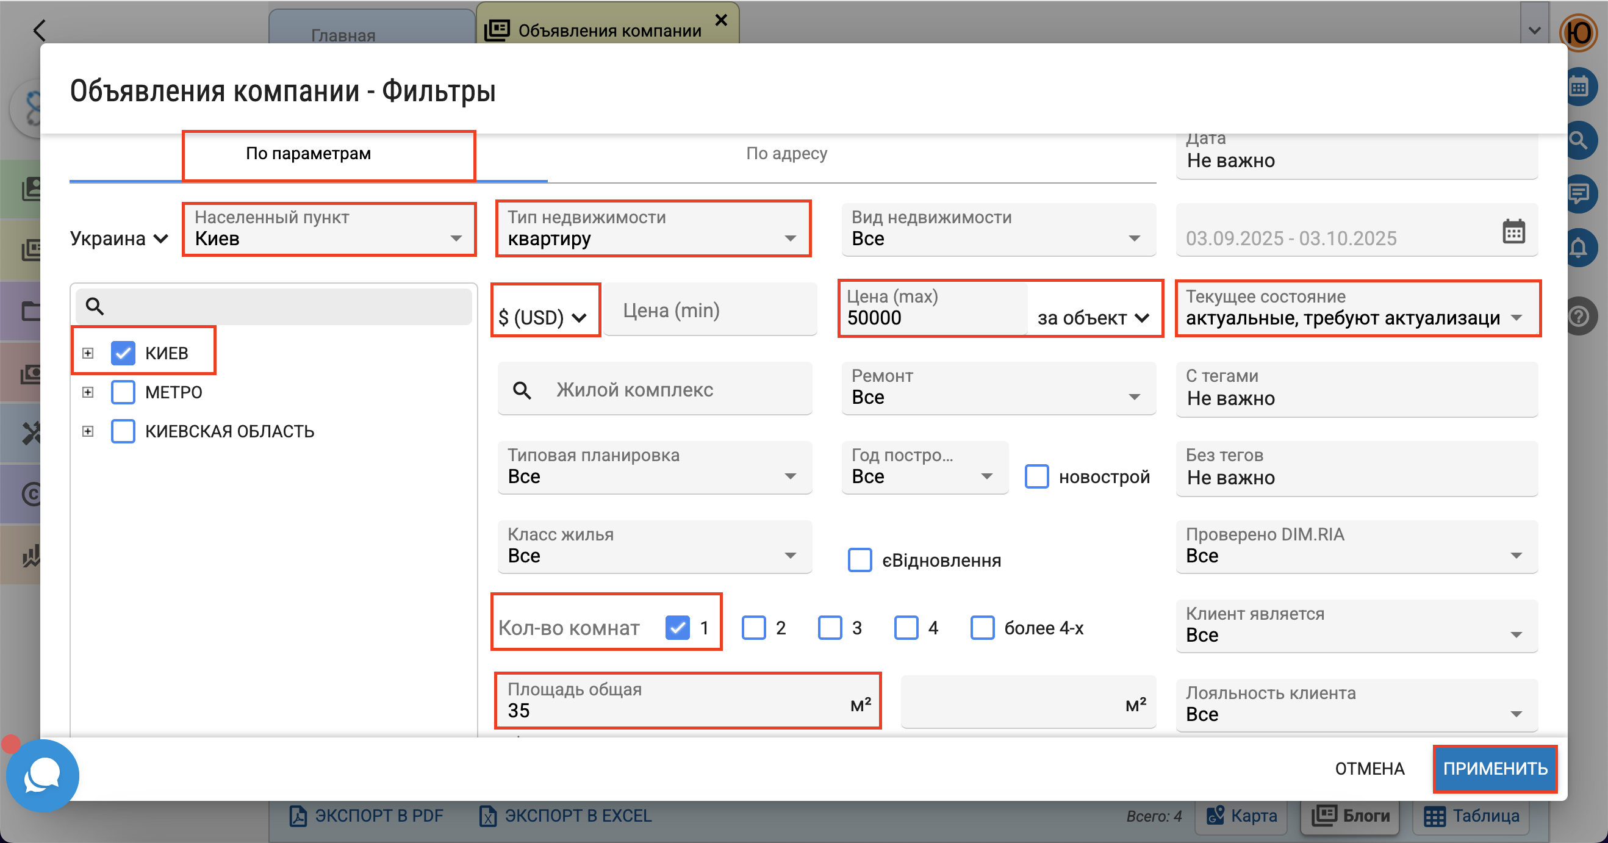Click the search magnifier in right sidebar
1608x843 pixels.
click(x=1579, y=140)
